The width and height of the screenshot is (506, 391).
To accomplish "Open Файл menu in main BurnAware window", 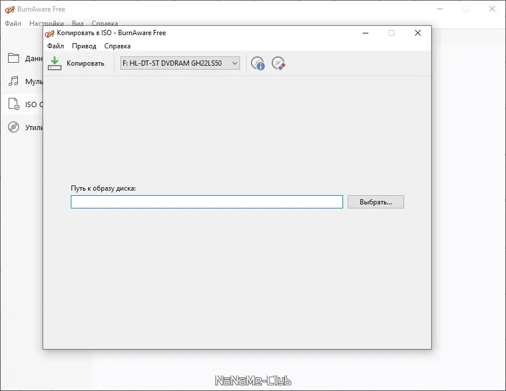I will click(13, 23).
